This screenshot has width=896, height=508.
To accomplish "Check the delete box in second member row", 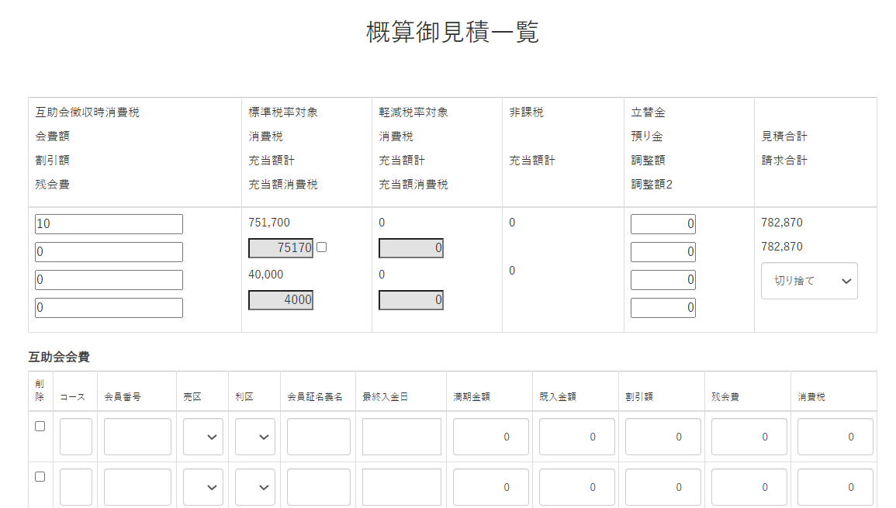I will coord(40,477).
